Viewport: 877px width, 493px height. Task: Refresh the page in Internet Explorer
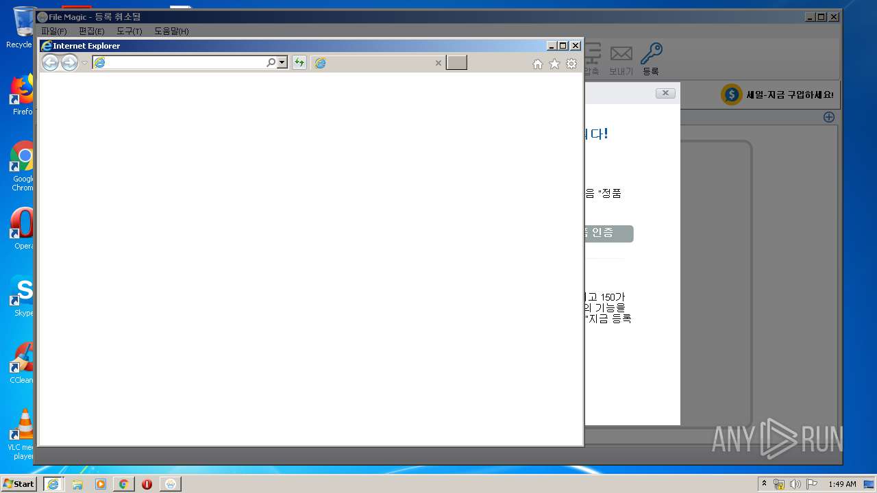(299, 63)
